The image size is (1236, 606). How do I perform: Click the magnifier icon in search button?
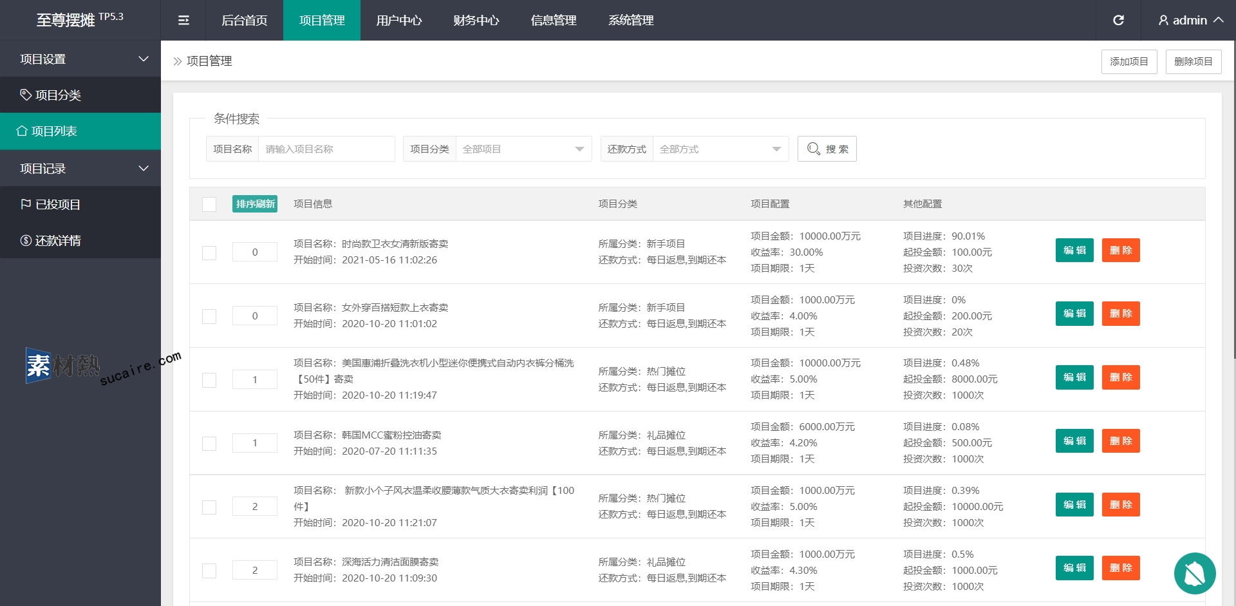pos(814,149)
